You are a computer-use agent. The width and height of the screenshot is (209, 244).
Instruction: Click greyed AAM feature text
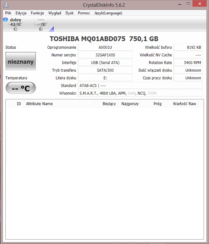131,93
